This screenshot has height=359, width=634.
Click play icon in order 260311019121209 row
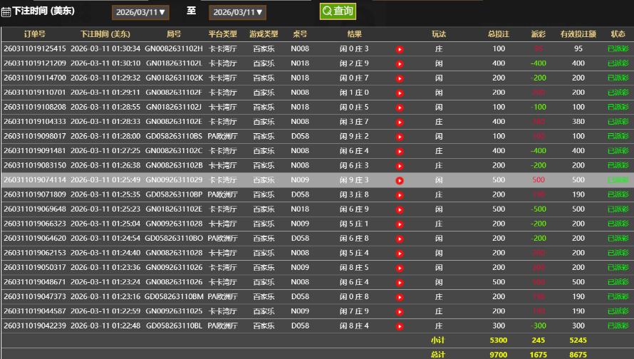point(400,63)
